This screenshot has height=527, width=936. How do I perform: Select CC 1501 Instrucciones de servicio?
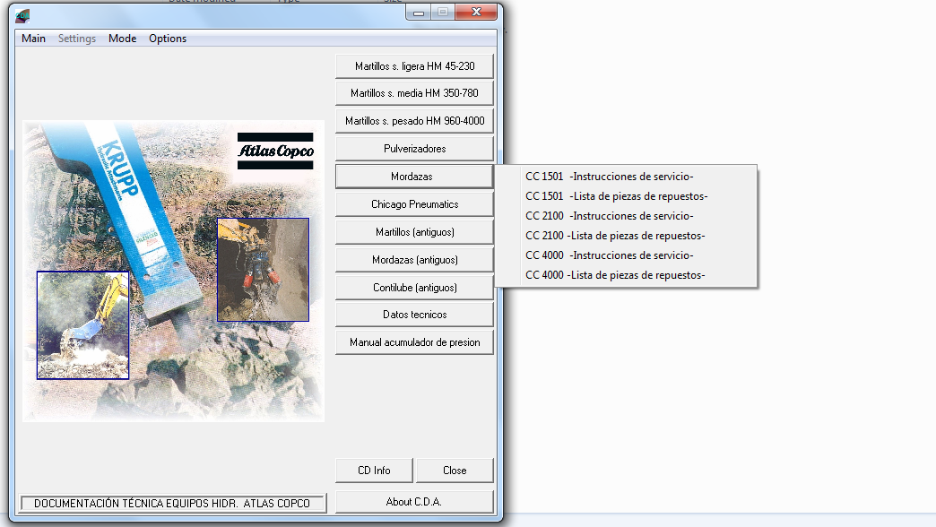click(626, 177)
